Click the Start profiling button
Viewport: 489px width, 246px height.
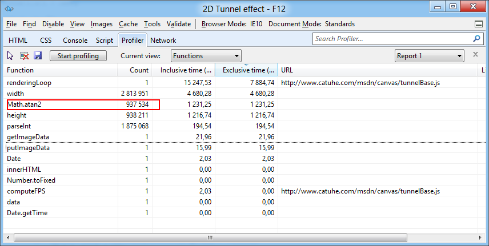(78, 56)
